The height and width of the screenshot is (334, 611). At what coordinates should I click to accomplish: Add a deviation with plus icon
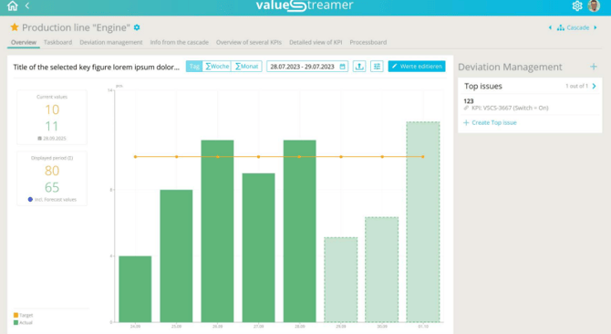[x=594, y=67]
